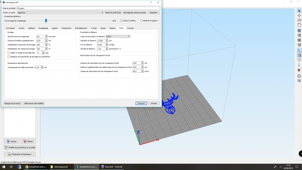Screen dimensions: 302x170
Task: Open Windows Task View
Action: (x=11, y=167)
